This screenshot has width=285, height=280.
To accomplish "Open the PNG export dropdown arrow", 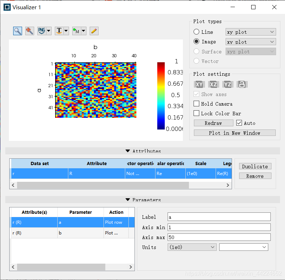I will tap(49, 31).
